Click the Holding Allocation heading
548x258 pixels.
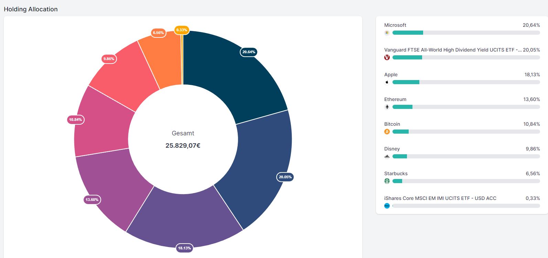pyautogui.click(x=31, y=9)
